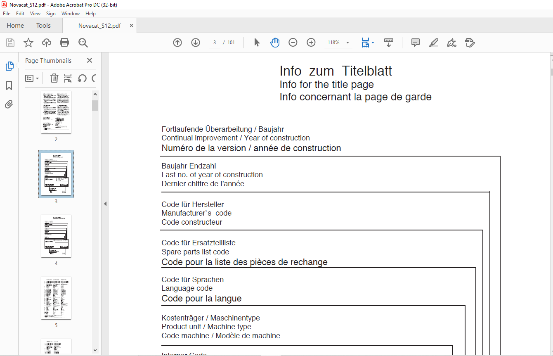Open the File menu
553x356 pixels.
click(x=7, y=14)
